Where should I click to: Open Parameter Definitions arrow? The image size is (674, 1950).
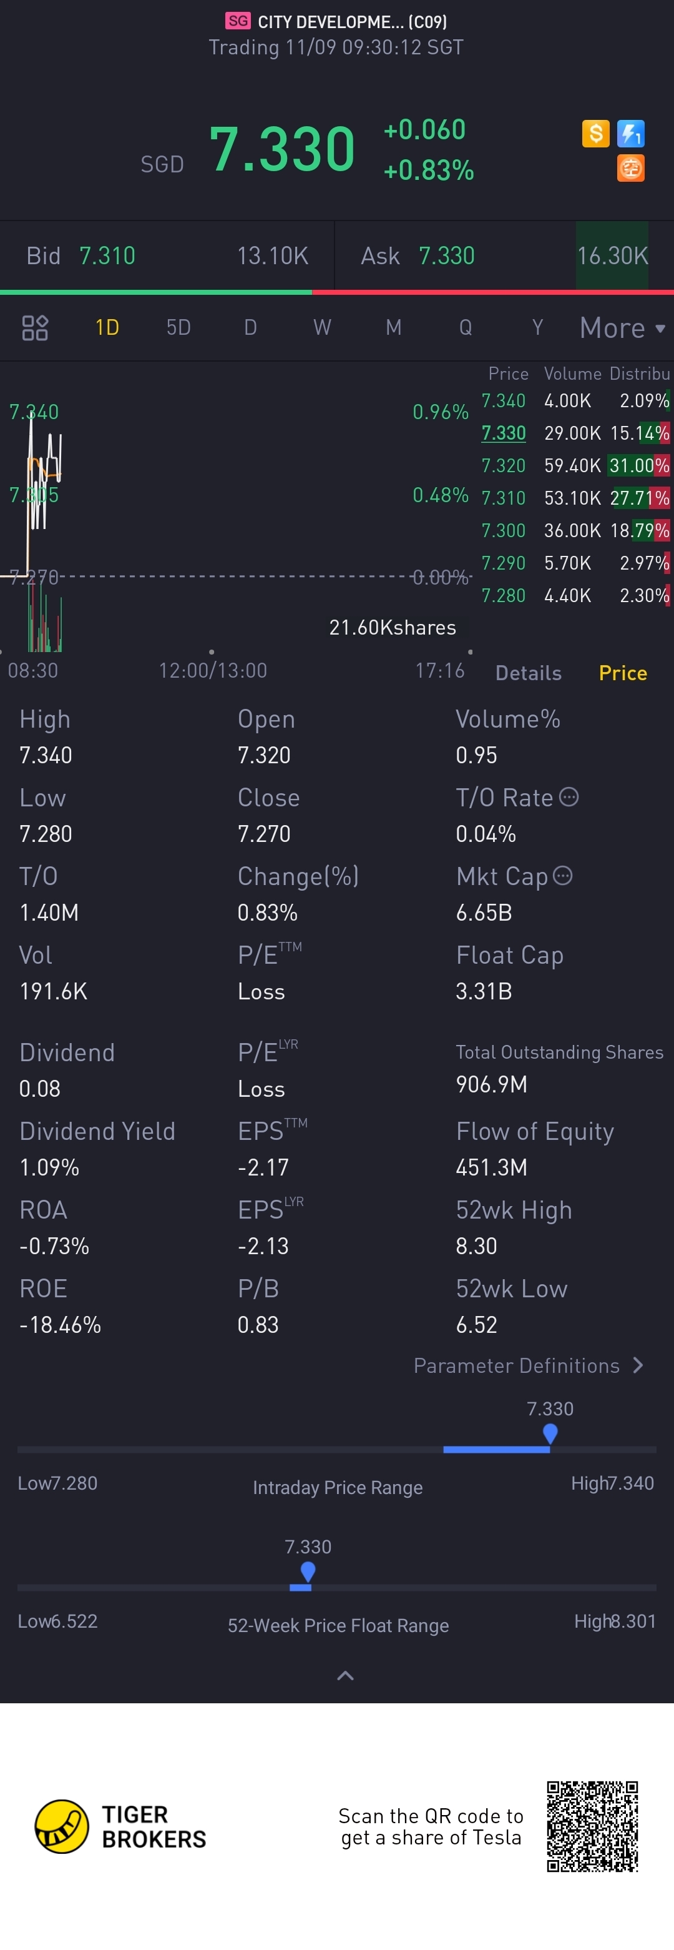pos(638,1365)
